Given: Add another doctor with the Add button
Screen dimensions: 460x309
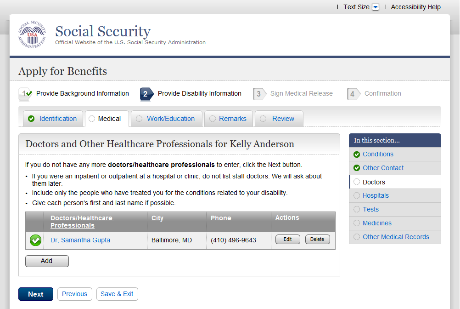Looking at the screenshot, I should (47, 261).
